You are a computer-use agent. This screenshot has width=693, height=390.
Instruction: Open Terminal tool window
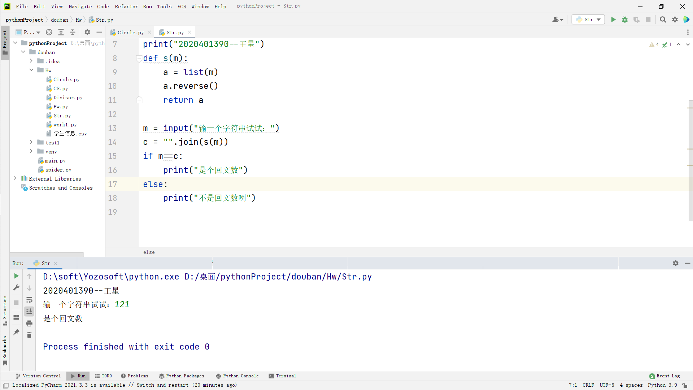[x=282, y=376]
